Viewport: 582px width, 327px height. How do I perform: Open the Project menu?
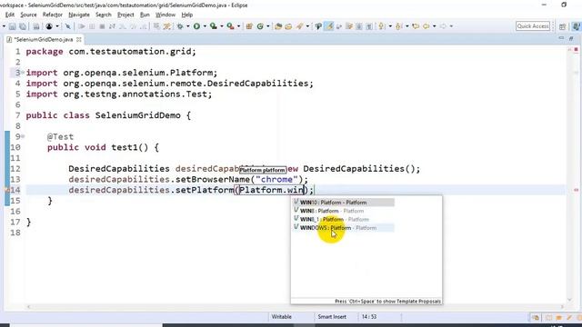click(125, 15)
